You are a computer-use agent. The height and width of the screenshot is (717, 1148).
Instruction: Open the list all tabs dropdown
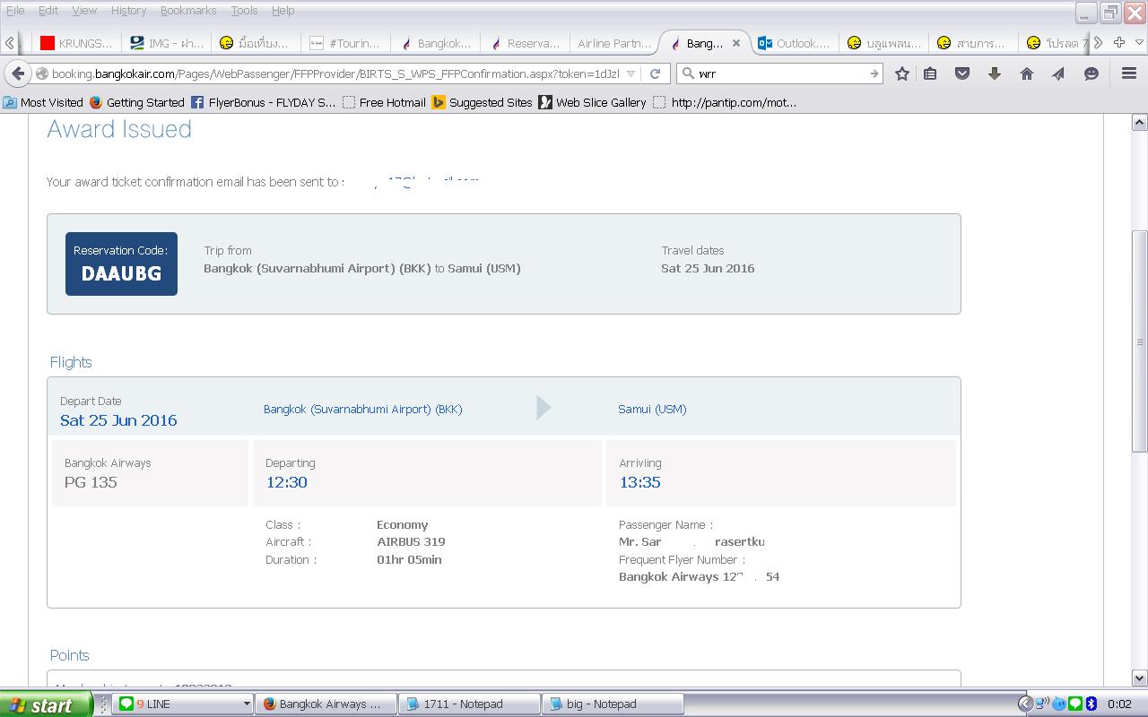pos(1139,42)
